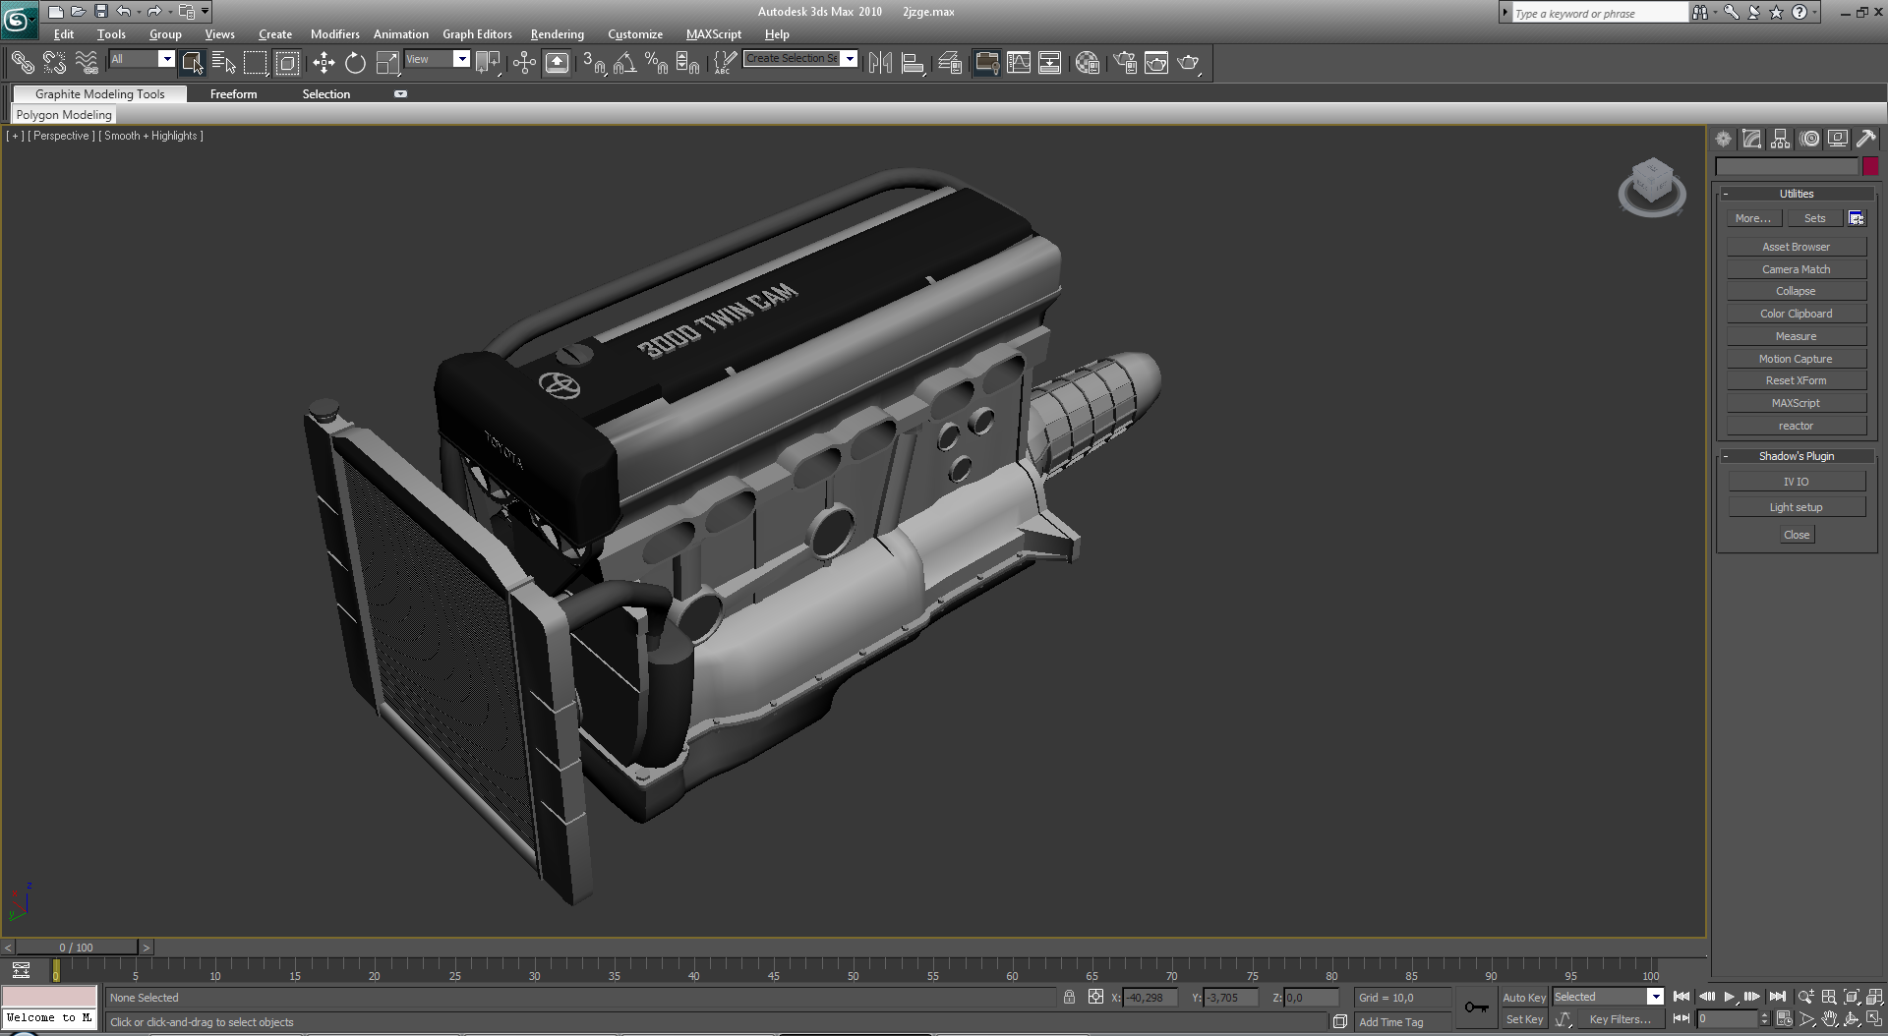
Task: Open the selection filter dropdown showing All
Action: 142,59
